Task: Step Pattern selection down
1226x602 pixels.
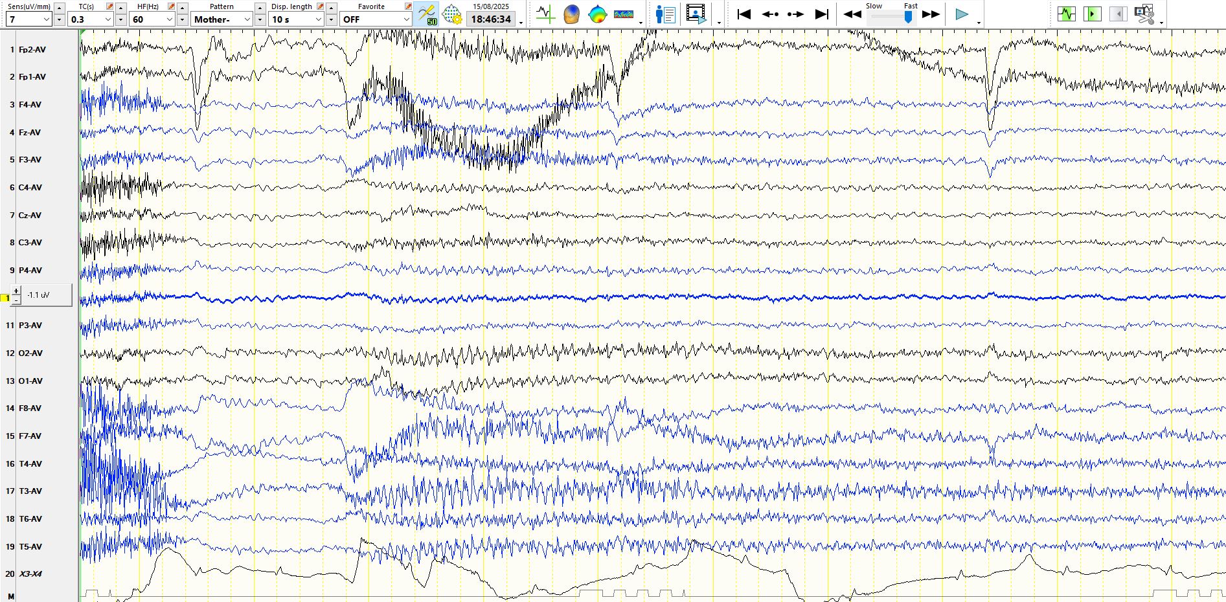Action: [260, 19]
